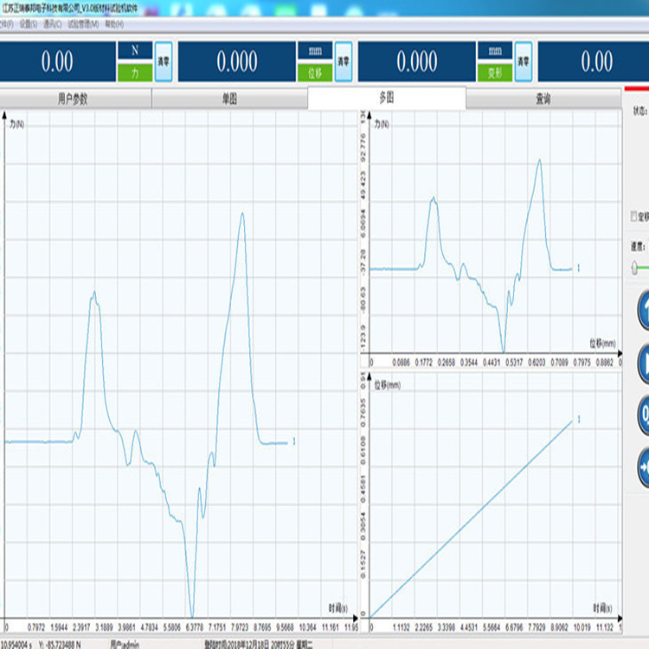
Task: Zero the deformation (变形) reading with 清零
Action: tap(523, 61)
